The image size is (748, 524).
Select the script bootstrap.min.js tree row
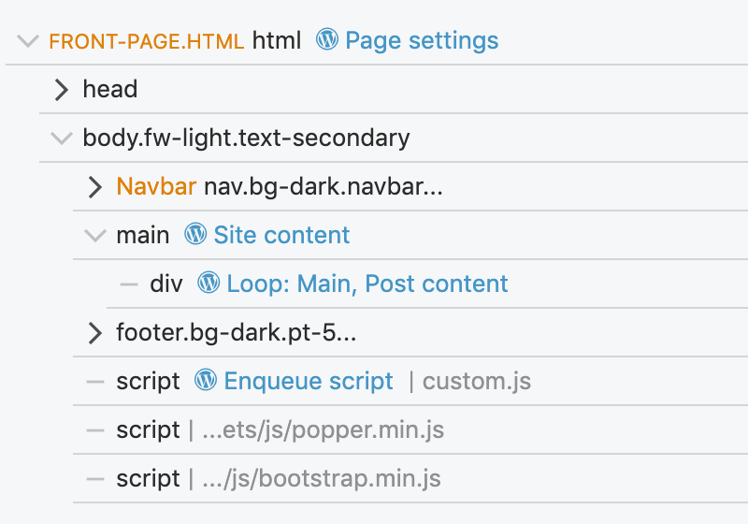[x=410, y=479]
